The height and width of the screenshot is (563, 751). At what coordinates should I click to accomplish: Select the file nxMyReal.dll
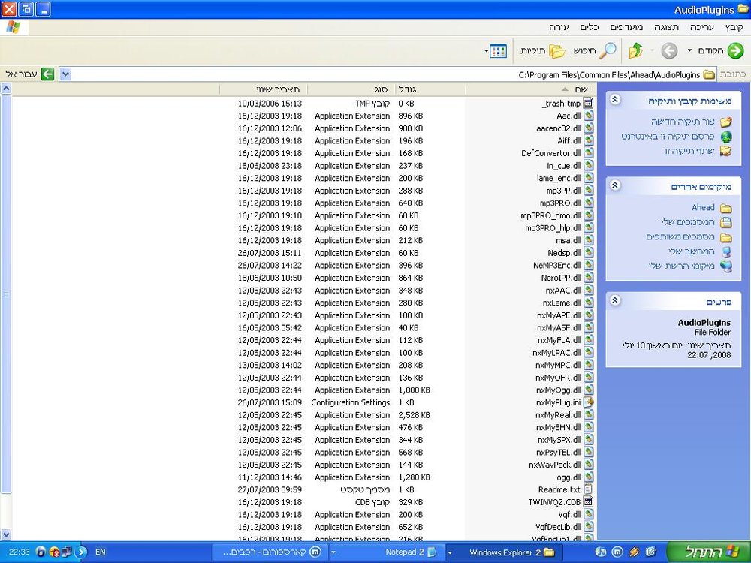click(x=558, y=415)
